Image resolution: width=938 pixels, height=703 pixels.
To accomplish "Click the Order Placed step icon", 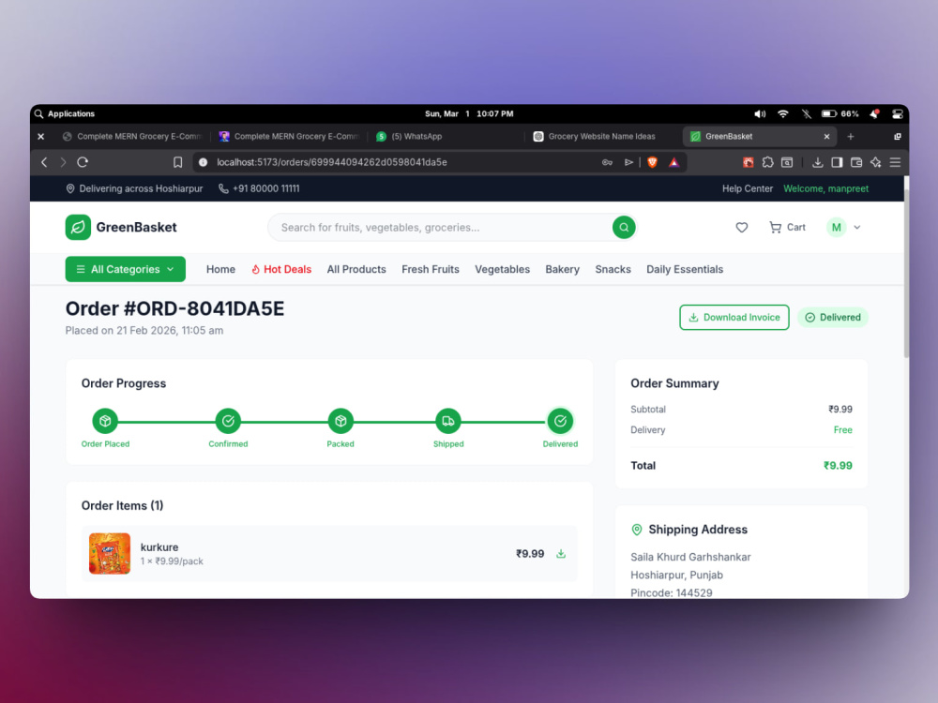I will coord(105,421).
